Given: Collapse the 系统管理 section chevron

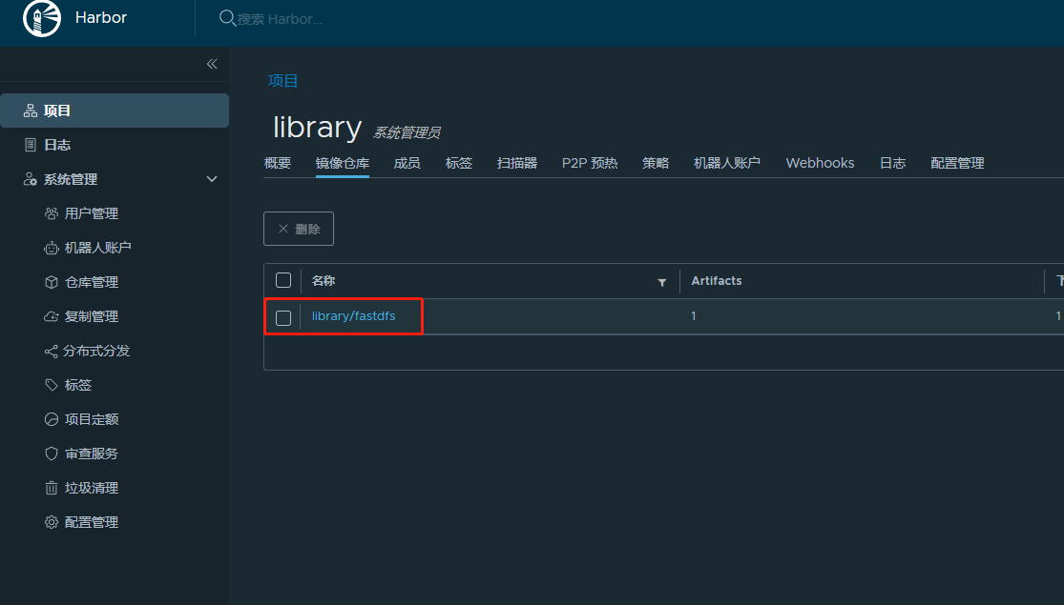Looking at the screenshot, I should [212, 179].
